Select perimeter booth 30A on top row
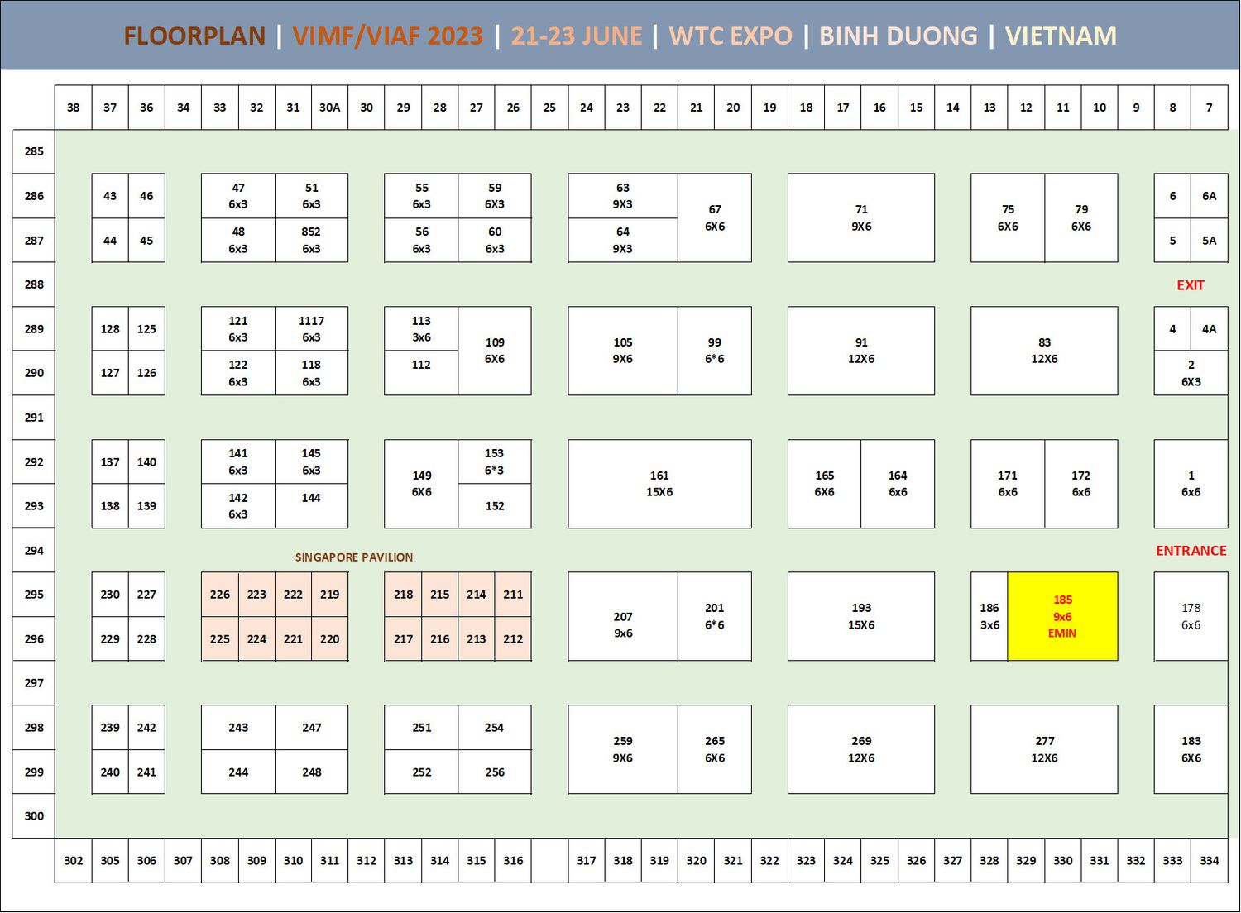Screen dimensions: 1241x913 (329, 108)
